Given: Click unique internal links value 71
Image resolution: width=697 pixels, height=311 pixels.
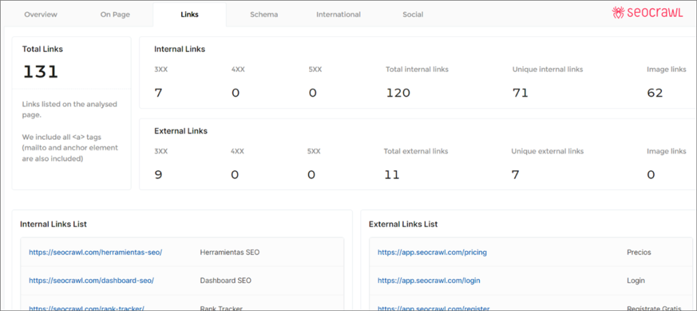Looking at the screenshot, I should tap(520, 93).
